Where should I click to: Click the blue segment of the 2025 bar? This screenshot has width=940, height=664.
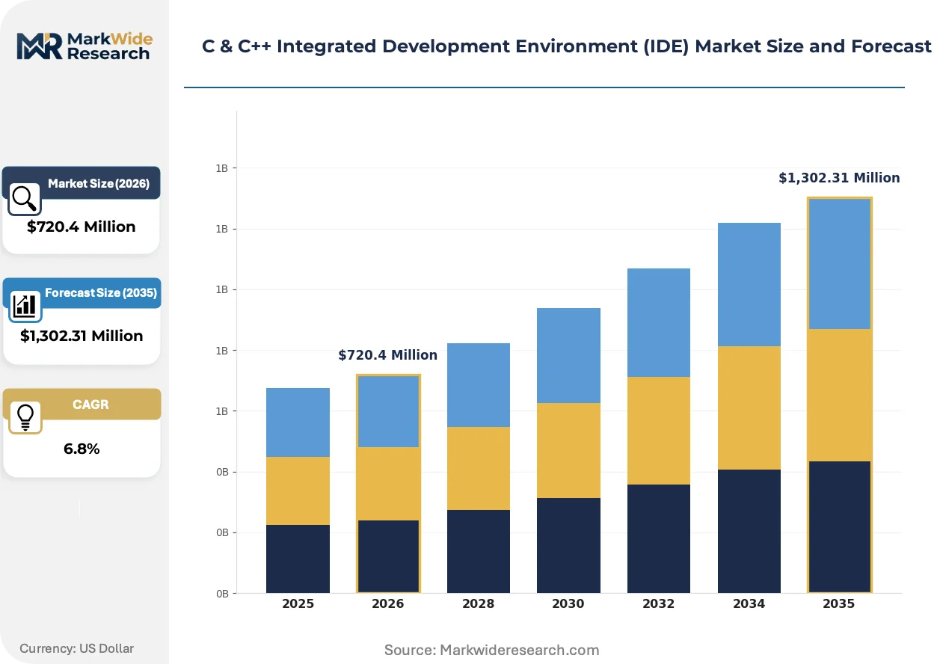pos(298,422)
